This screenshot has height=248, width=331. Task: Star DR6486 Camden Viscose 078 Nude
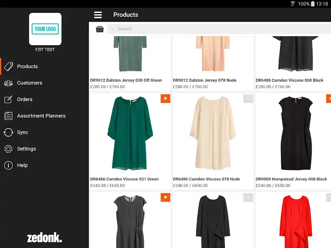pyautogui.click(x=248, y=98)
